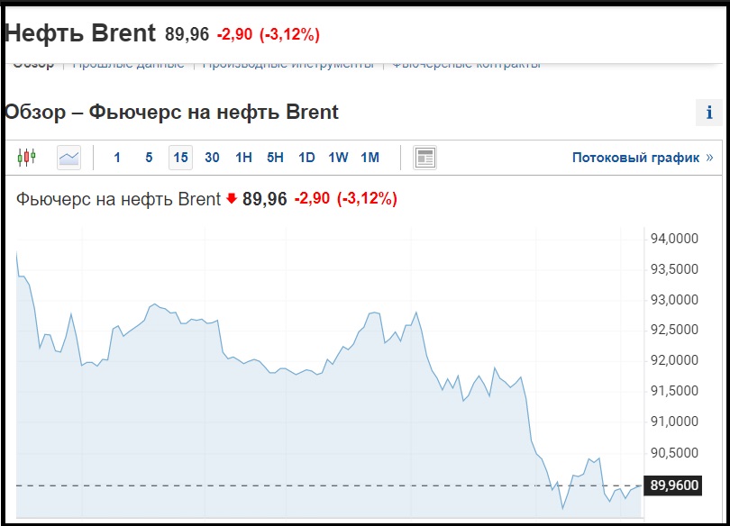The image size is (730, 526).
Task: Select the area chart icon
Action: [68, 158]
